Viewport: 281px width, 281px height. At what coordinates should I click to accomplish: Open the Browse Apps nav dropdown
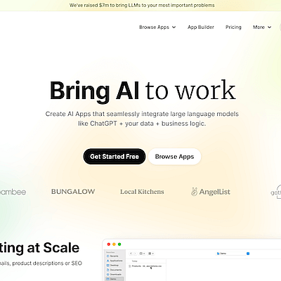[157, 27]
